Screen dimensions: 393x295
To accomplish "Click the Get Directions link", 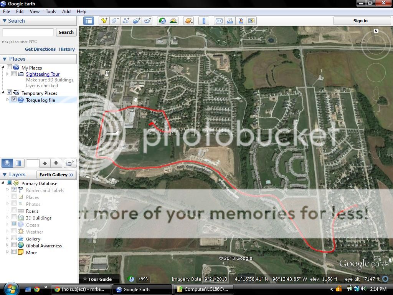I will click(x=40, y=49).
